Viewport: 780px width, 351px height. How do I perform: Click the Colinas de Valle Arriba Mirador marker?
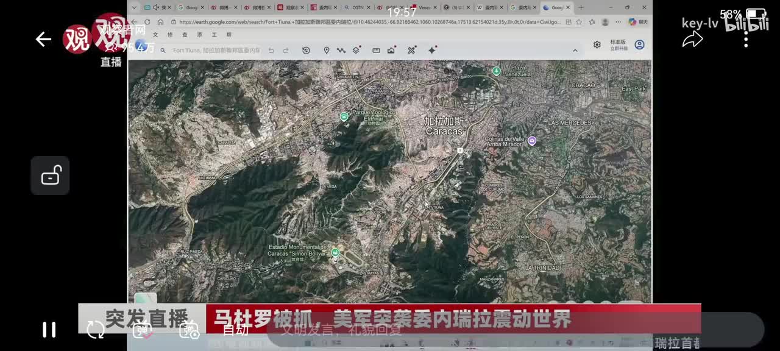[x=532, y=141]
